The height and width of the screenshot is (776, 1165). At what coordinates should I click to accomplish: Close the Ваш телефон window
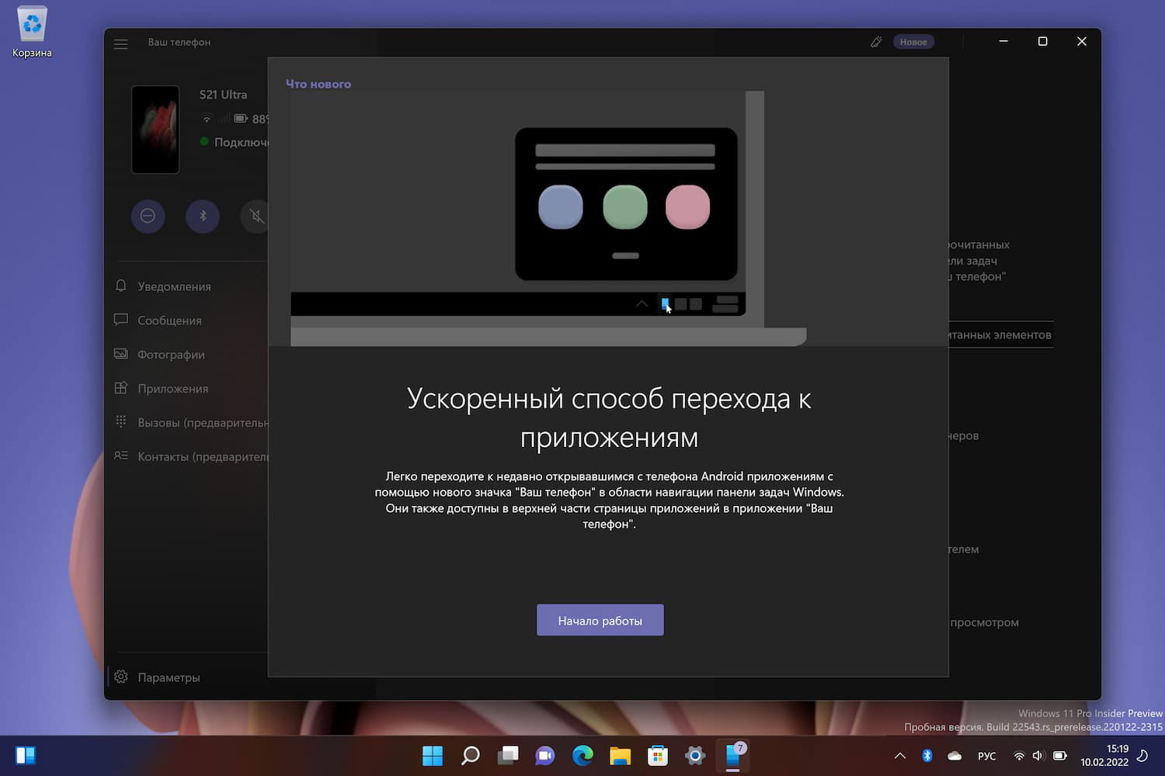click(1082, 42)
